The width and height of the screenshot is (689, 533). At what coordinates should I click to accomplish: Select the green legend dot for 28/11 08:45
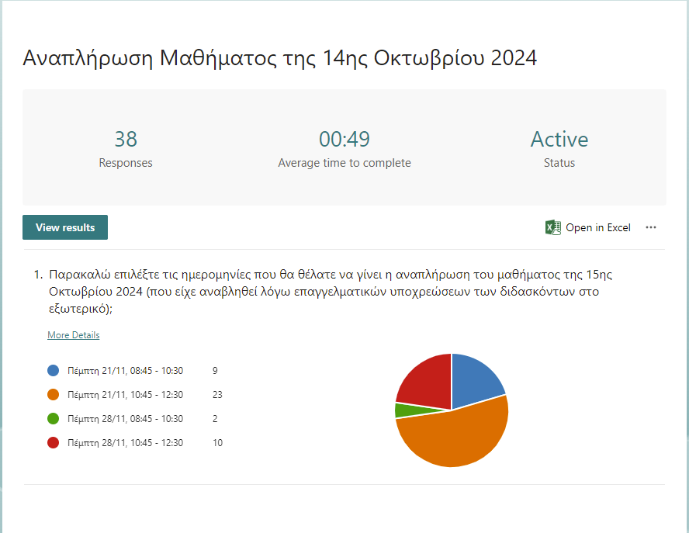54,418
